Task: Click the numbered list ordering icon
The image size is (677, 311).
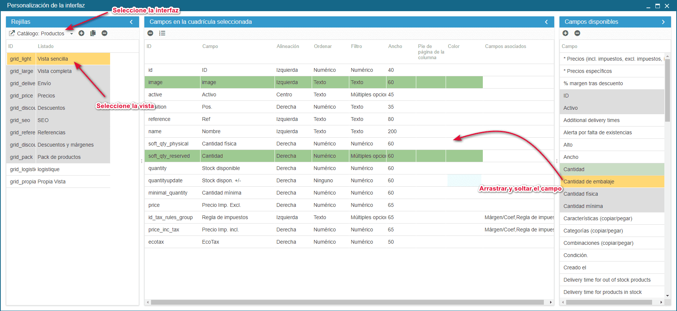Action: pyautogui.click(x=162, y=33)
